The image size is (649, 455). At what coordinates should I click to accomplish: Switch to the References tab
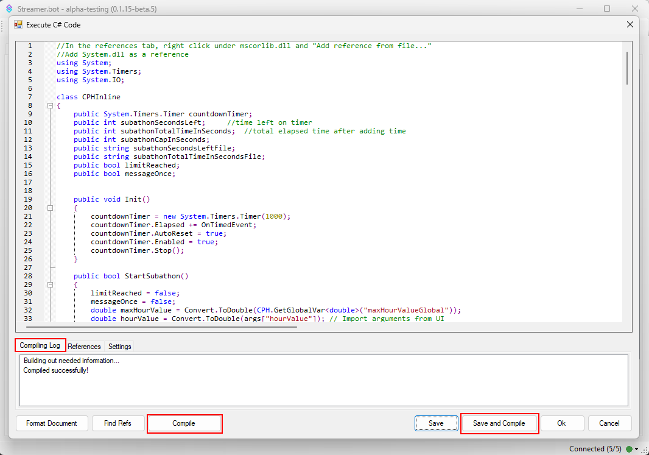point(84,346)
